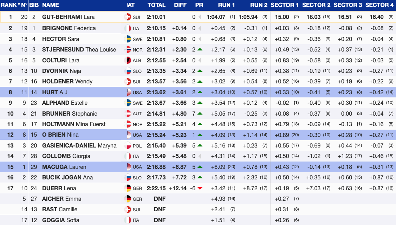396x226 pixels.
Task: Click the Norwegian flag beside Holtmann
Action: [x=128, y=124]
